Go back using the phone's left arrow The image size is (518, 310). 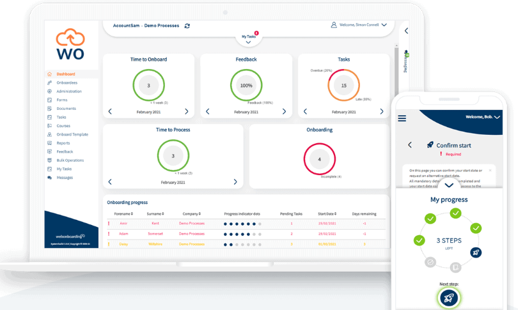(x=410, y=145)
